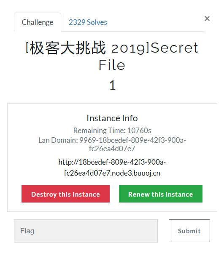This screenshot has height=264, width=224.
Task: Click the 10760s remaining time value
Action: 139,131
